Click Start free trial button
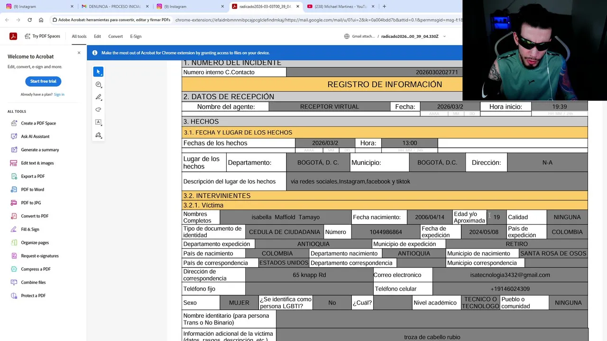Viewport: 607px width, 341px height. [x=43, y=81]
